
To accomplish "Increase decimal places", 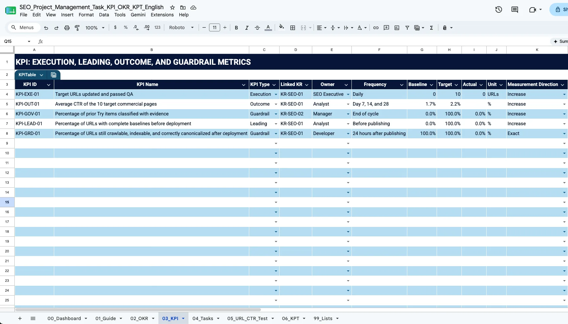I will [x=147, y=27].
